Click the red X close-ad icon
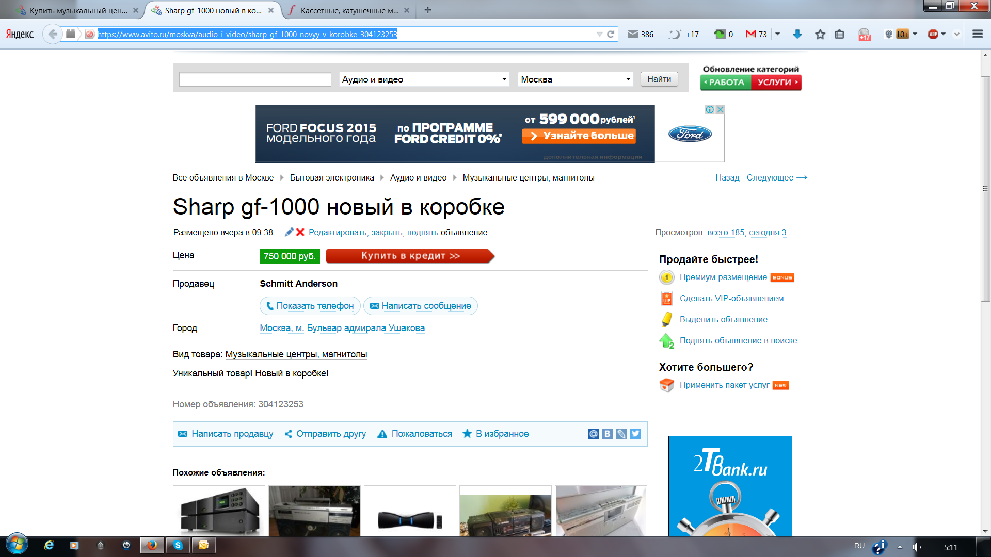Screen dimensions: 991x557 coord(300,232)
